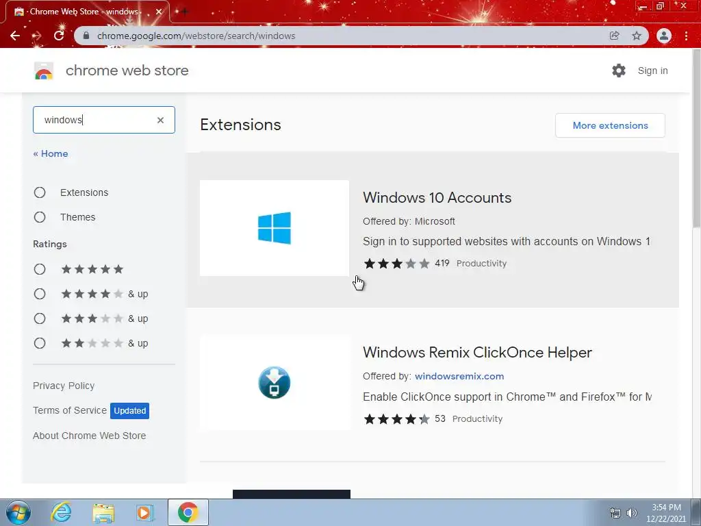Click the Enable ClickOnce support description

[507, 397]
